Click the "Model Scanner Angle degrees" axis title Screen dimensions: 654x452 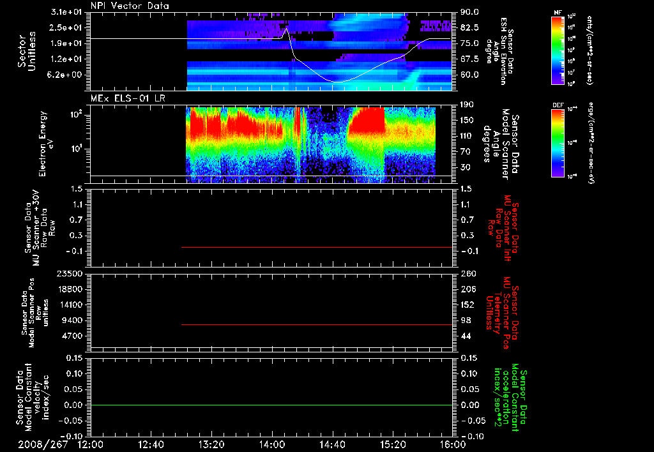tap(501, 144)
